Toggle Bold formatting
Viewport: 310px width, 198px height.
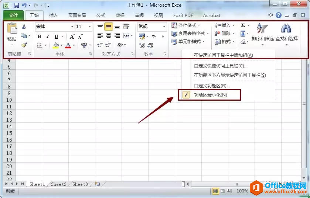tap(39, 37)
